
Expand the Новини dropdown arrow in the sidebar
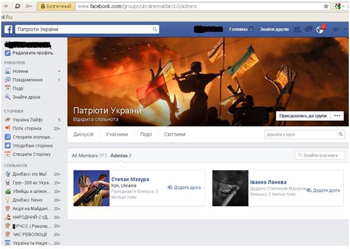59,71
